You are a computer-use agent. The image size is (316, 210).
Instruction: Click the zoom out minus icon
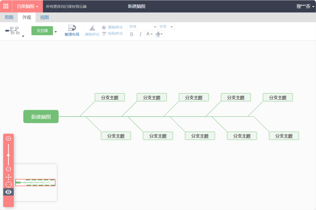8,169
